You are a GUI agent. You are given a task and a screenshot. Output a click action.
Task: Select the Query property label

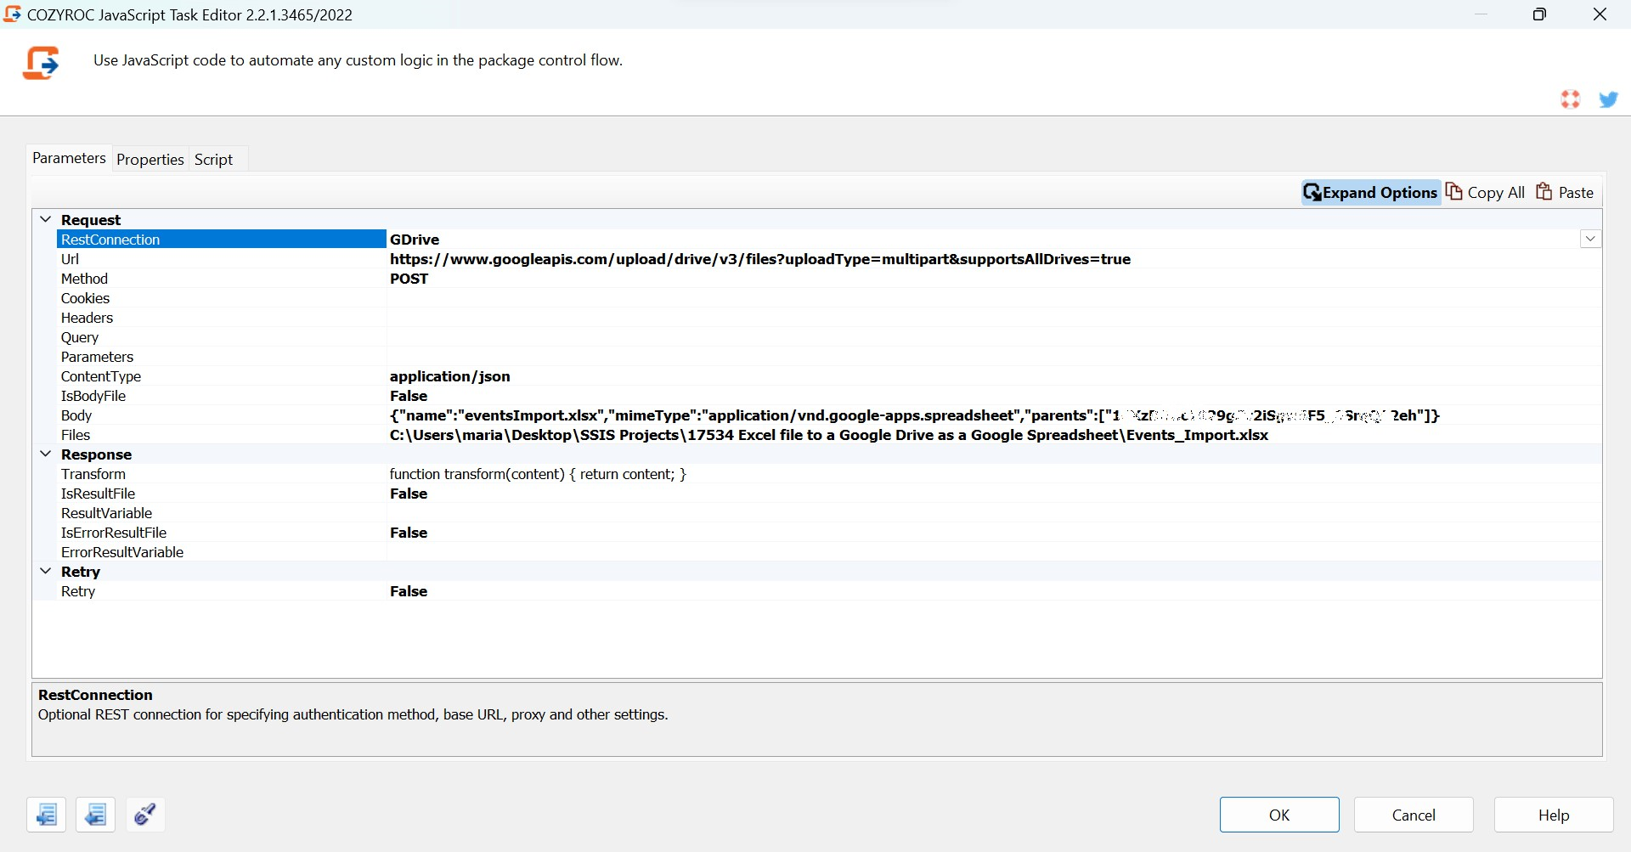pos(80,337)
